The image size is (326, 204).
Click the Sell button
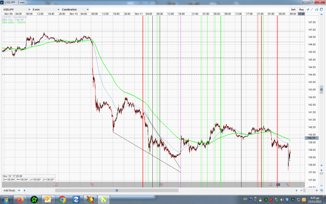(x=293, y=9)
